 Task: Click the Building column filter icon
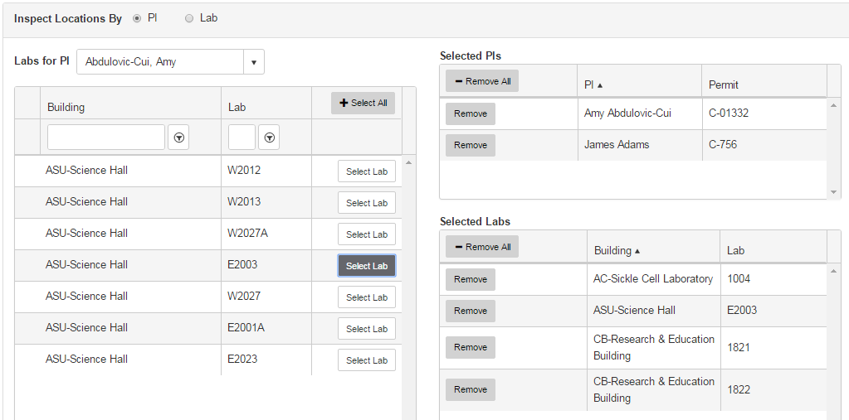[178, 138]
